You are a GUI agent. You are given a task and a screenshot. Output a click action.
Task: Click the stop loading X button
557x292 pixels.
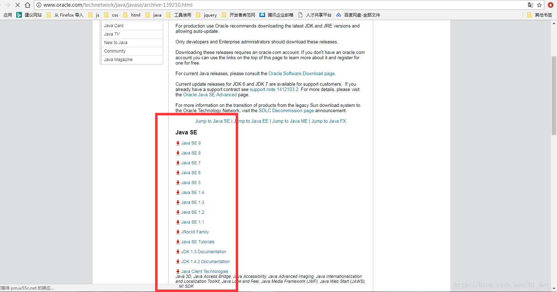tap(18, 5)
